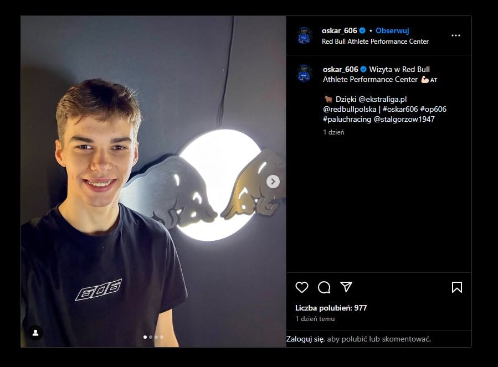Share the post with the paper plane icon
Image resolution: width=498 pixels, height=367 pixels.
click(346, 287)
